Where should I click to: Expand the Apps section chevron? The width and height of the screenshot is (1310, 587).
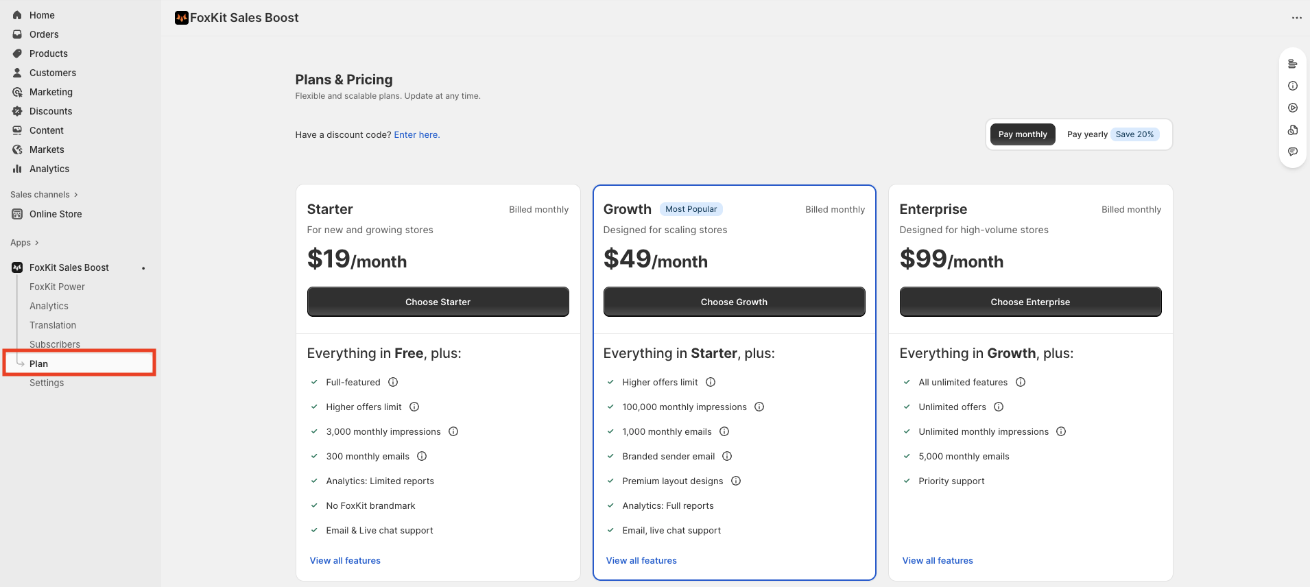tap(36, 243)
